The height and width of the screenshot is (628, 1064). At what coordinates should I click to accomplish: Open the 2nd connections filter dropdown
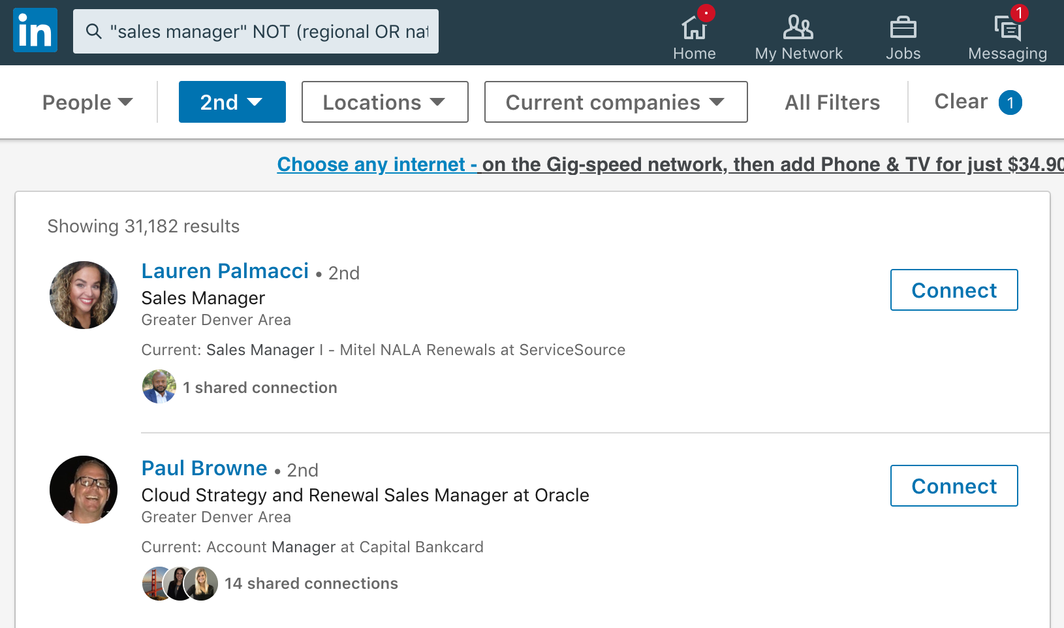232,102
